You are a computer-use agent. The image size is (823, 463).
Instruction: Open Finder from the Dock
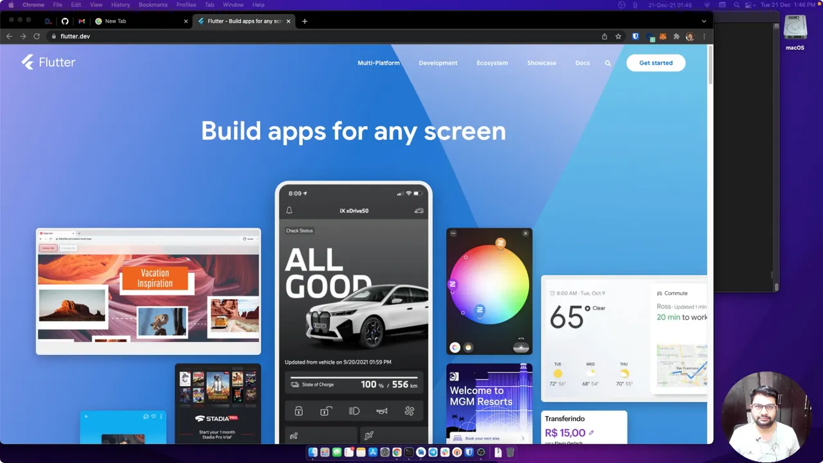pos(312,452)
